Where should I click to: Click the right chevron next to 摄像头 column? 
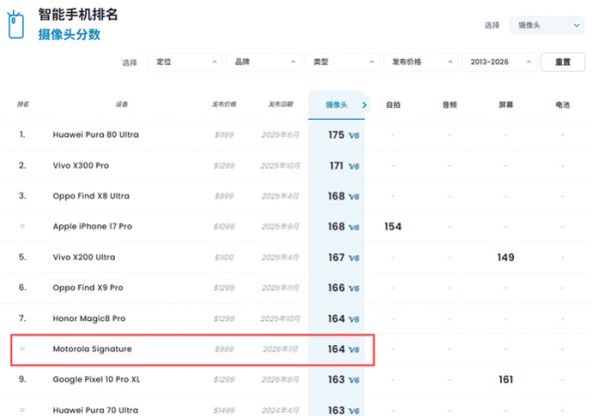364,104
